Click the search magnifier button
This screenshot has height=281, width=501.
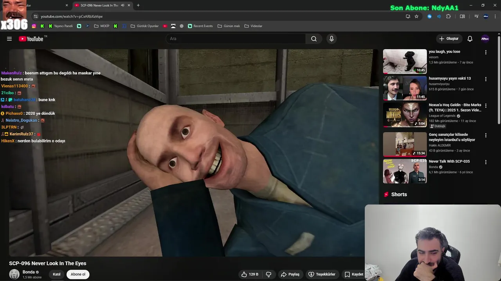point(314,39)
